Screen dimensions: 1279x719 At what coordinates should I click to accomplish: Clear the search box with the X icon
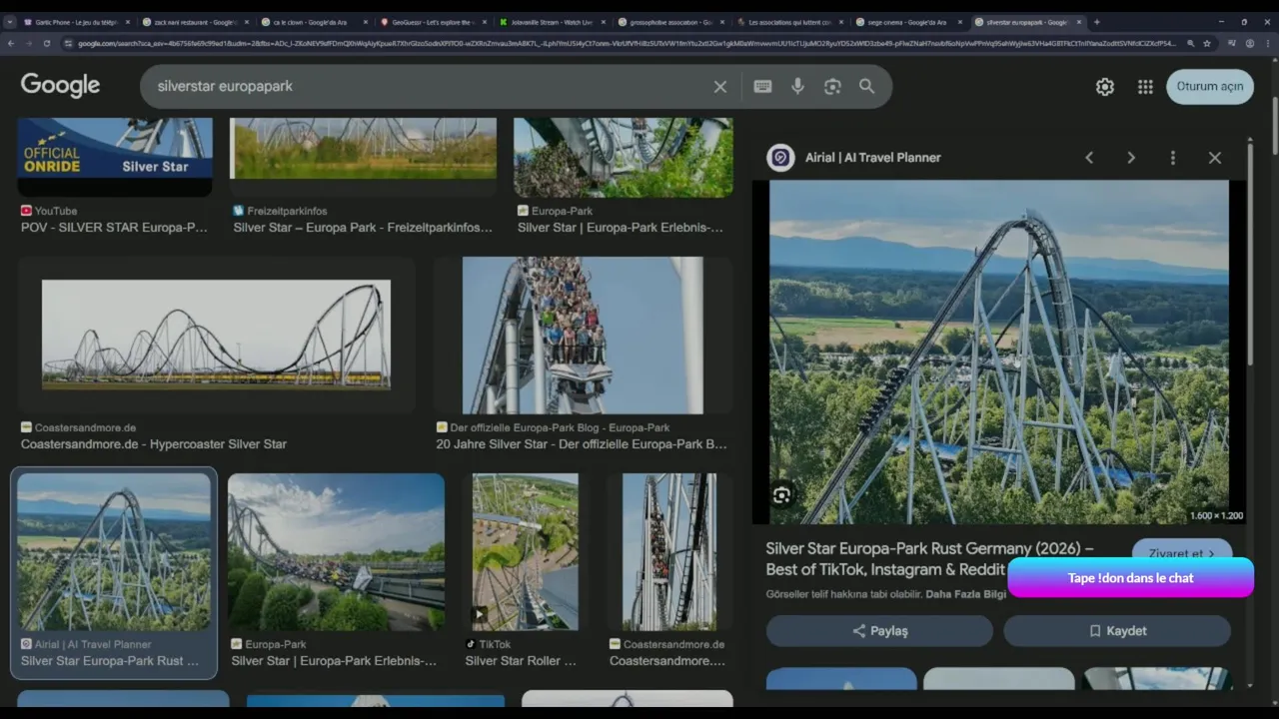[719, 87]
